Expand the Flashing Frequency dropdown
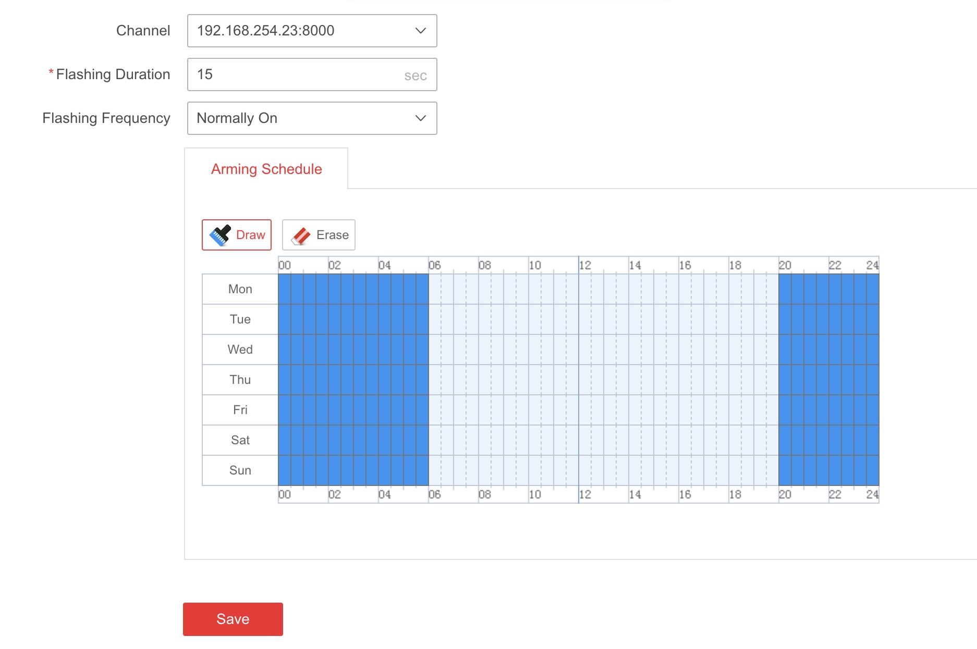977x649 pixels. point(311,118)
